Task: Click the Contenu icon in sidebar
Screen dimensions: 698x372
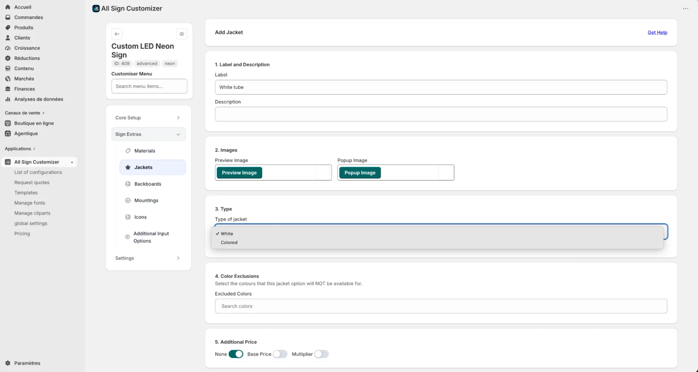Action: [x=7, y=69]
